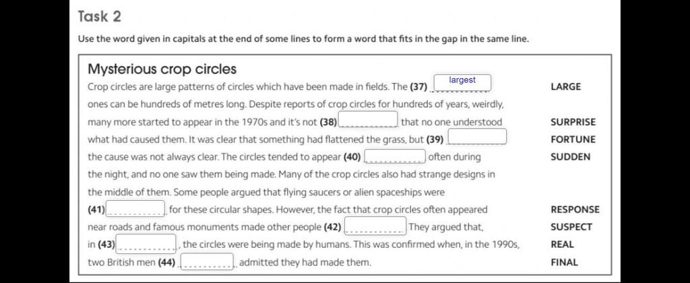
Task: Click the prompt word RESPONSE
Action: coord(575,210)
